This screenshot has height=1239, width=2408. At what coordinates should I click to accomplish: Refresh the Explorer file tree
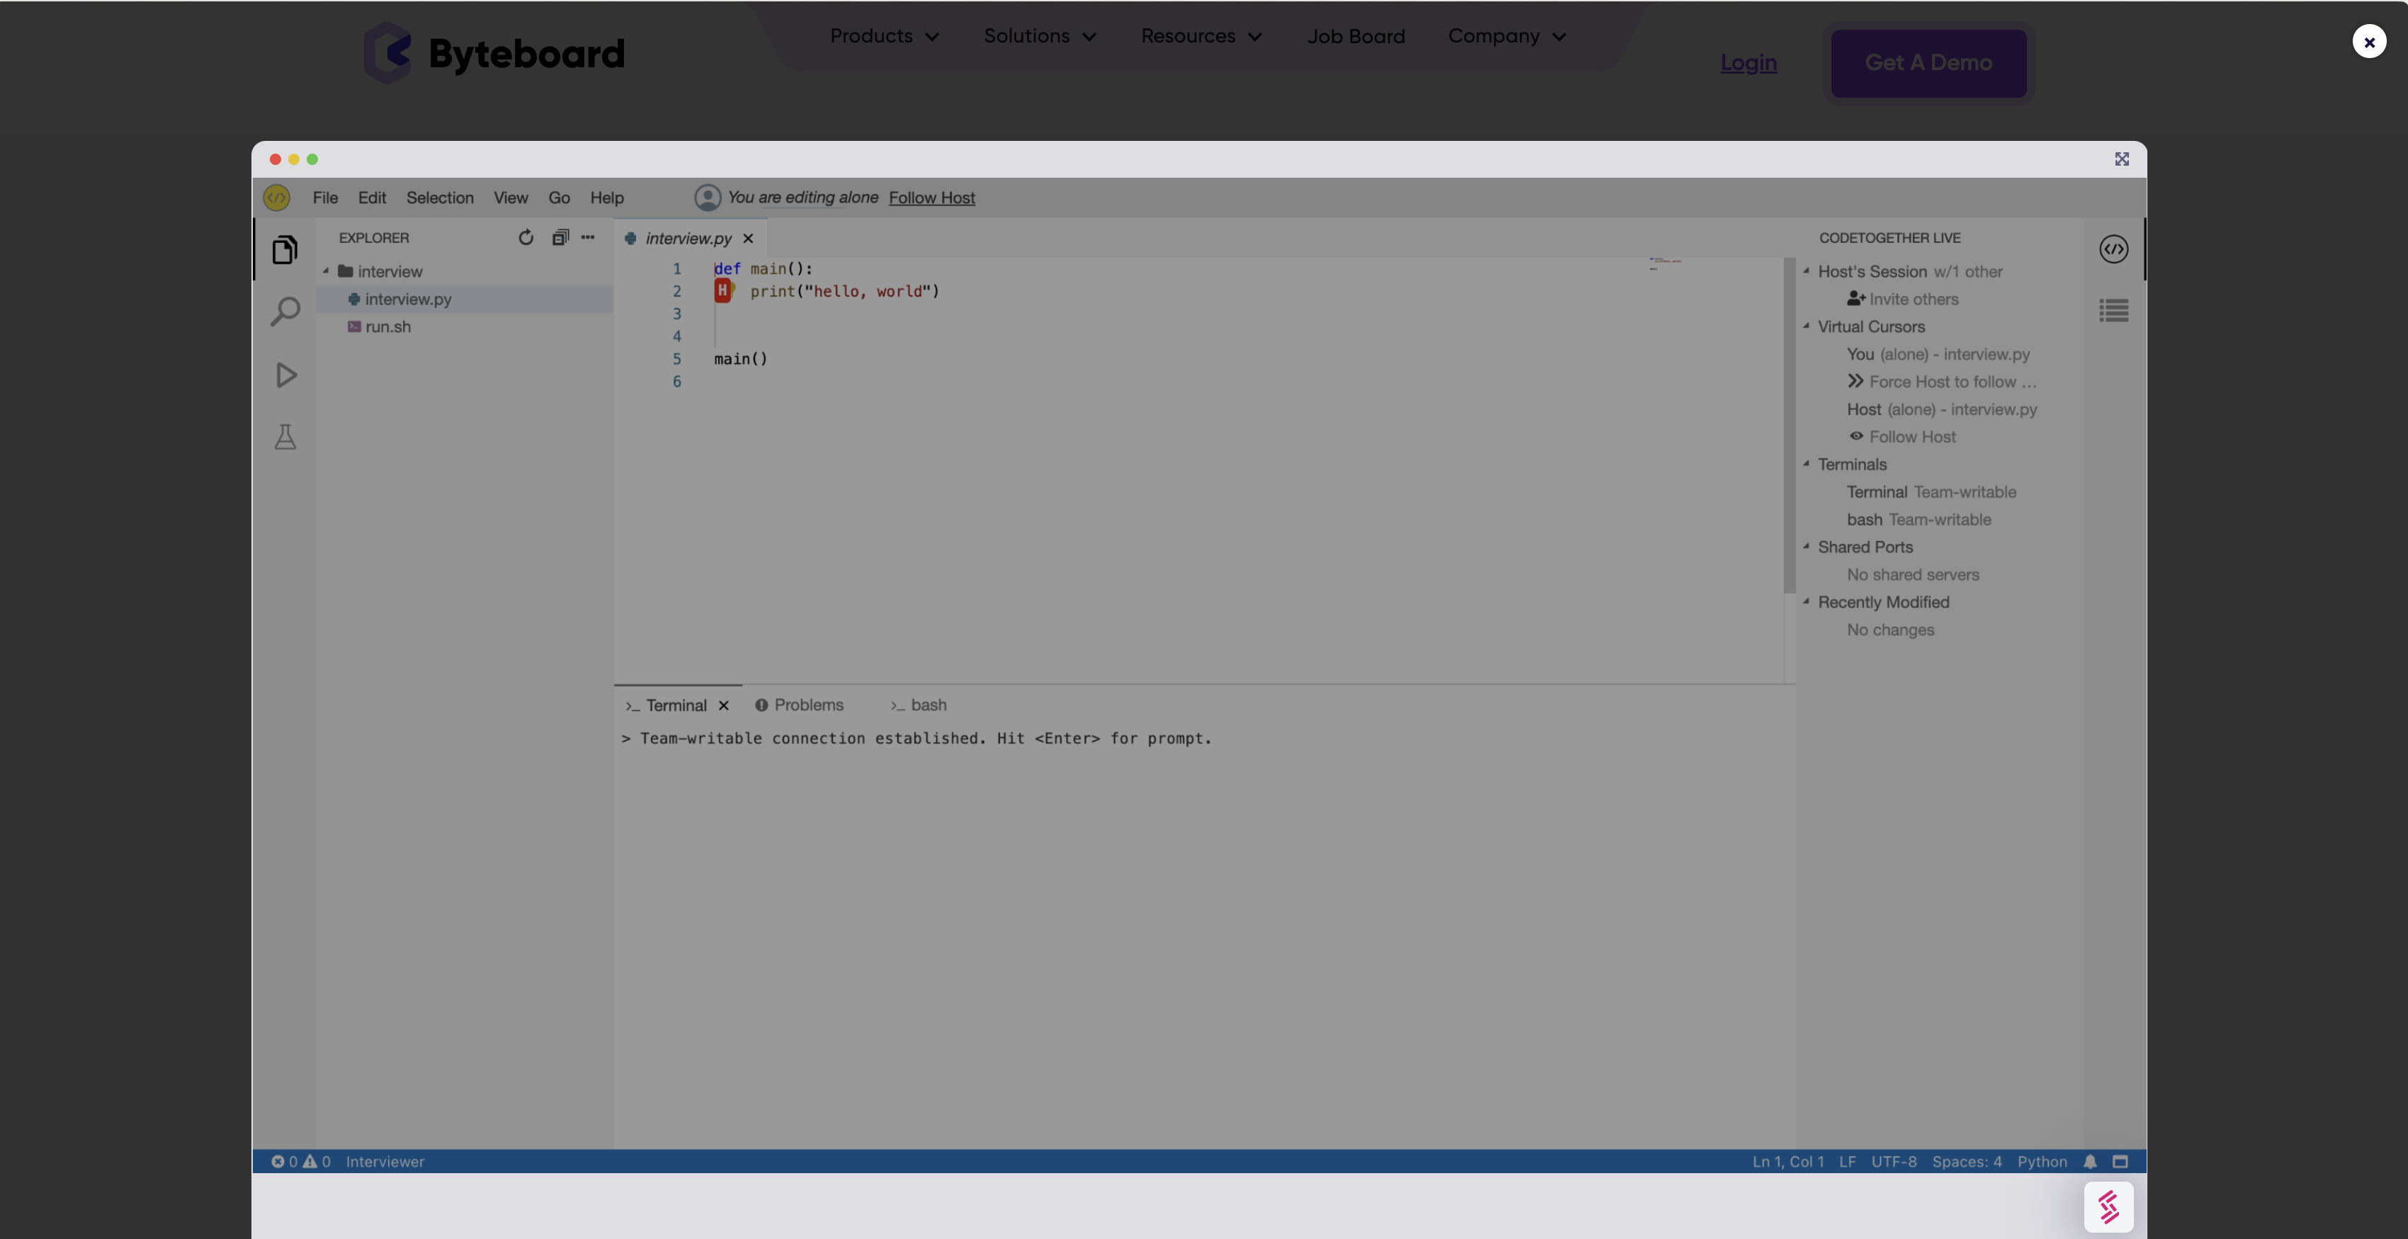point(526,237)
